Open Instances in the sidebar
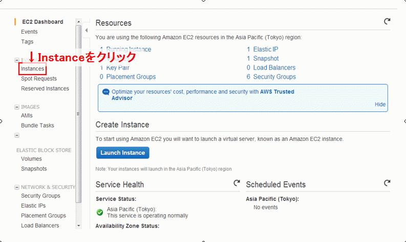406x242 pixels. click(x=32, y=69)
